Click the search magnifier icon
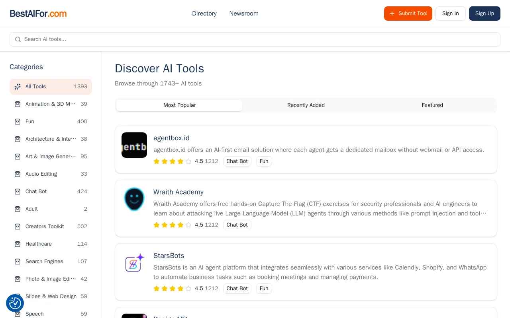This screenshot has height=318, width=510. click(x=18, y=39)
